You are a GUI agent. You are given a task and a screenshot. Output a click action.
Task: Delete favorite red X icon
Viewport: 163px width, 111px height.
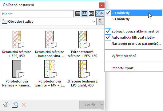point(24,105)
